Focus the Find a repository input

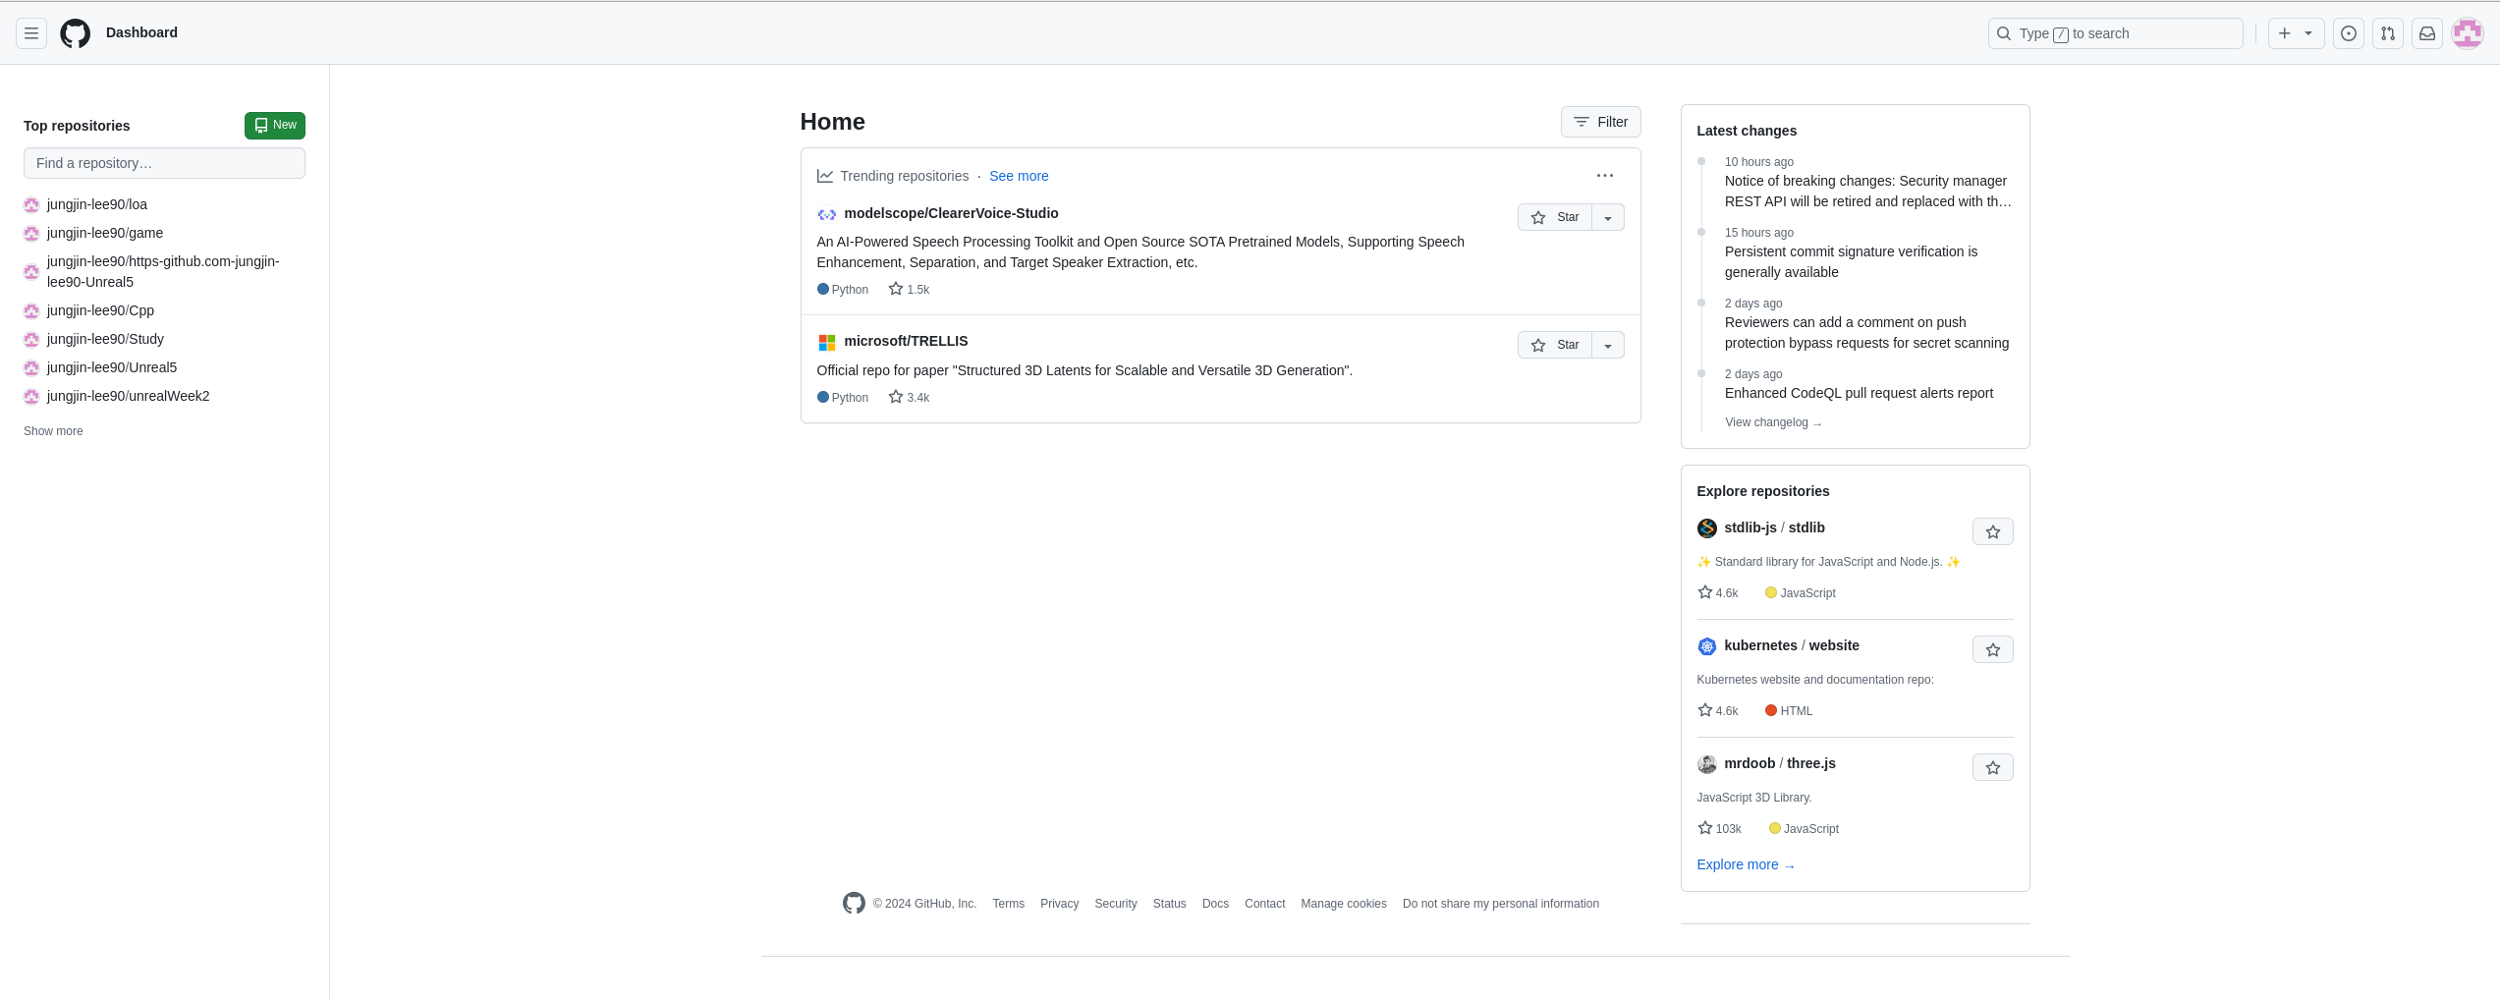click(x=164, y=163)
